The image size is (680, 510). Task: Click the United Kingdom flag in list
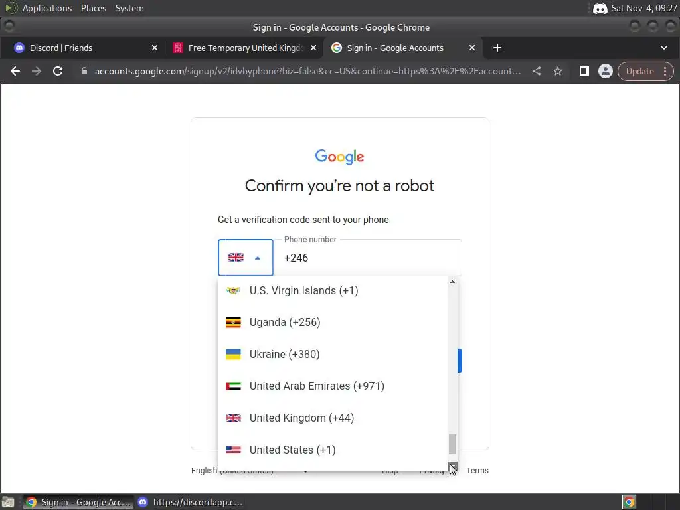click(x=233, y=418)
